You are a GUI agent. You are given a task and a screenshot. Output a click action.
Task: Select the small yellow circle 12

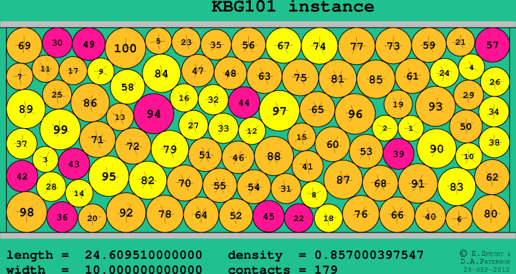tap(252, 131)
